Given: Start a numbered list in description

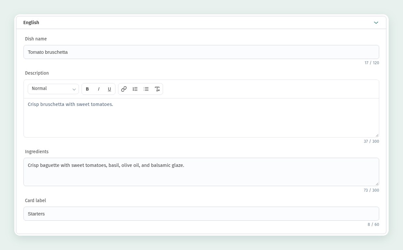Looking at the screenshot, I should point(135,89).
